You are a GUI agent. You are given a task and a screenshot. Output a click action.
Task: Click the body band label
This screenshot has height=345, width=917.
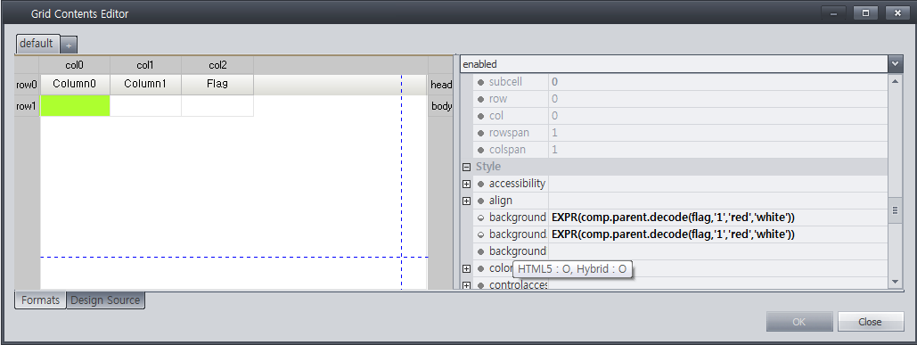[x=441, y=106]
